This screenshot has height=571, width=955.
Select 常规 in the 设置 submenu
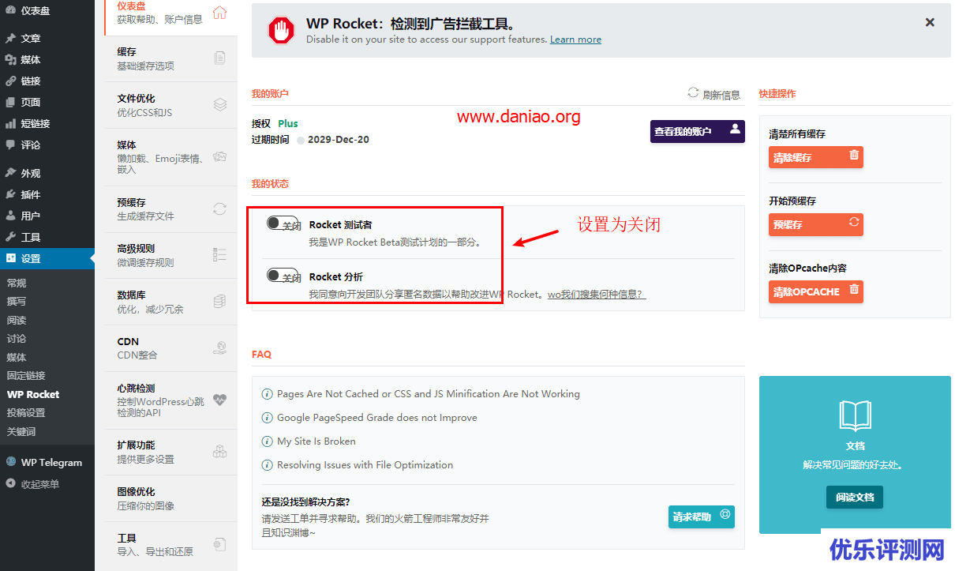pos(17,283)
